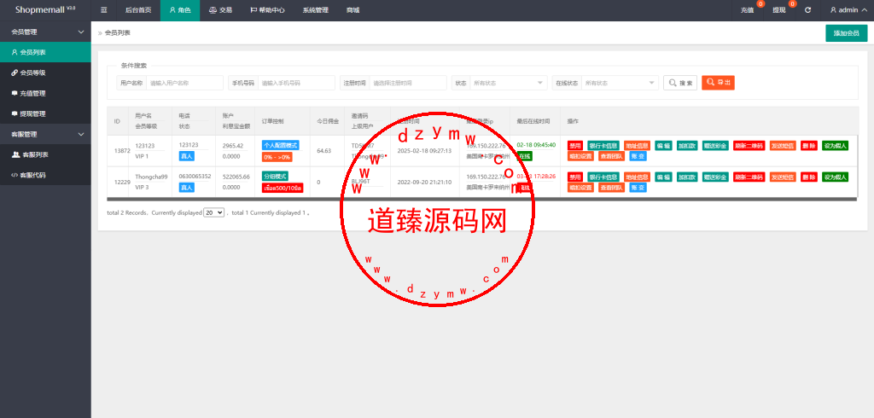Open the 状态 filter dropdown
The height and width of the screenshot is (418, 874).
tap(509, 83)
